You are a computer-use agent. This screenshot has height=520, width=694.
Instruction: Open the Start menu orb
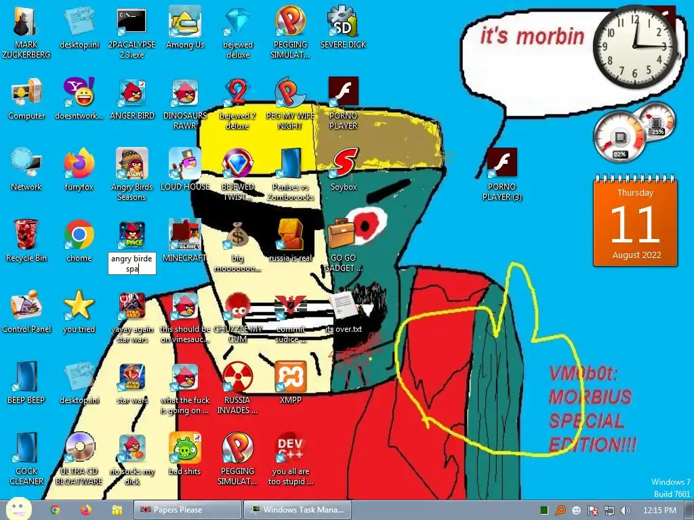[18, 509]
